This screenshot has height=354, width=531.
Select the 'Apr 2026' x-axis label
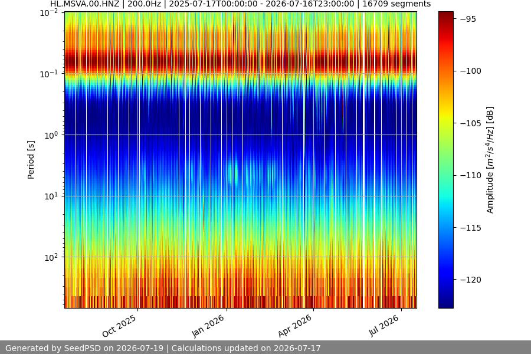(294, 326)
